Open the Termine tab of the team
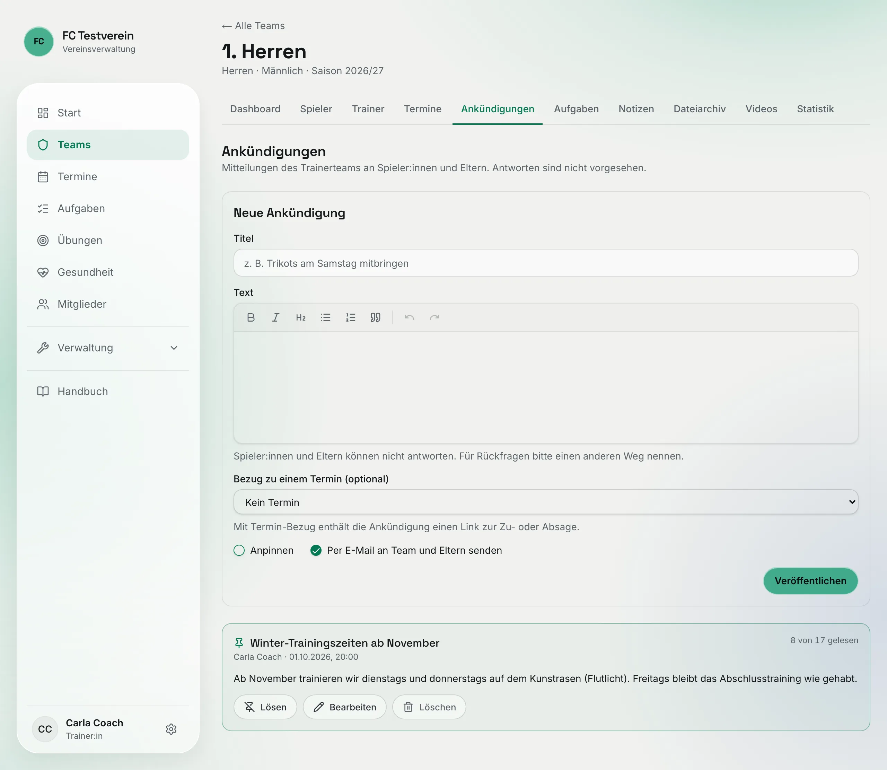This screenshot has width=887, height=770. tap(423, 109)
